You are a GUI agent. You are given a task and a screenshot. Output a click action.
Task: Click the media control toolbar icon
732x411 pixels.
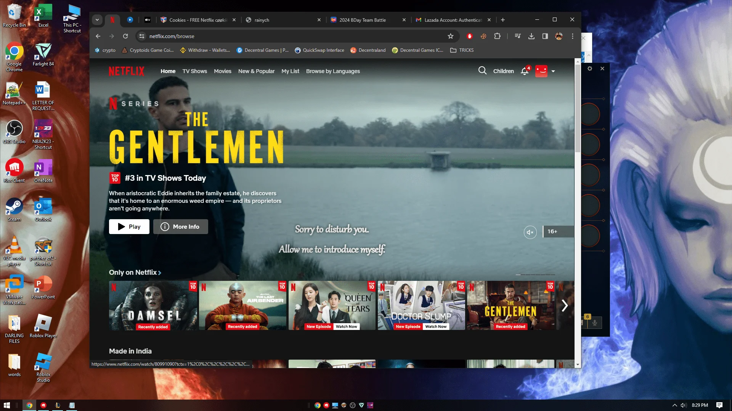(x=517, y=36)
